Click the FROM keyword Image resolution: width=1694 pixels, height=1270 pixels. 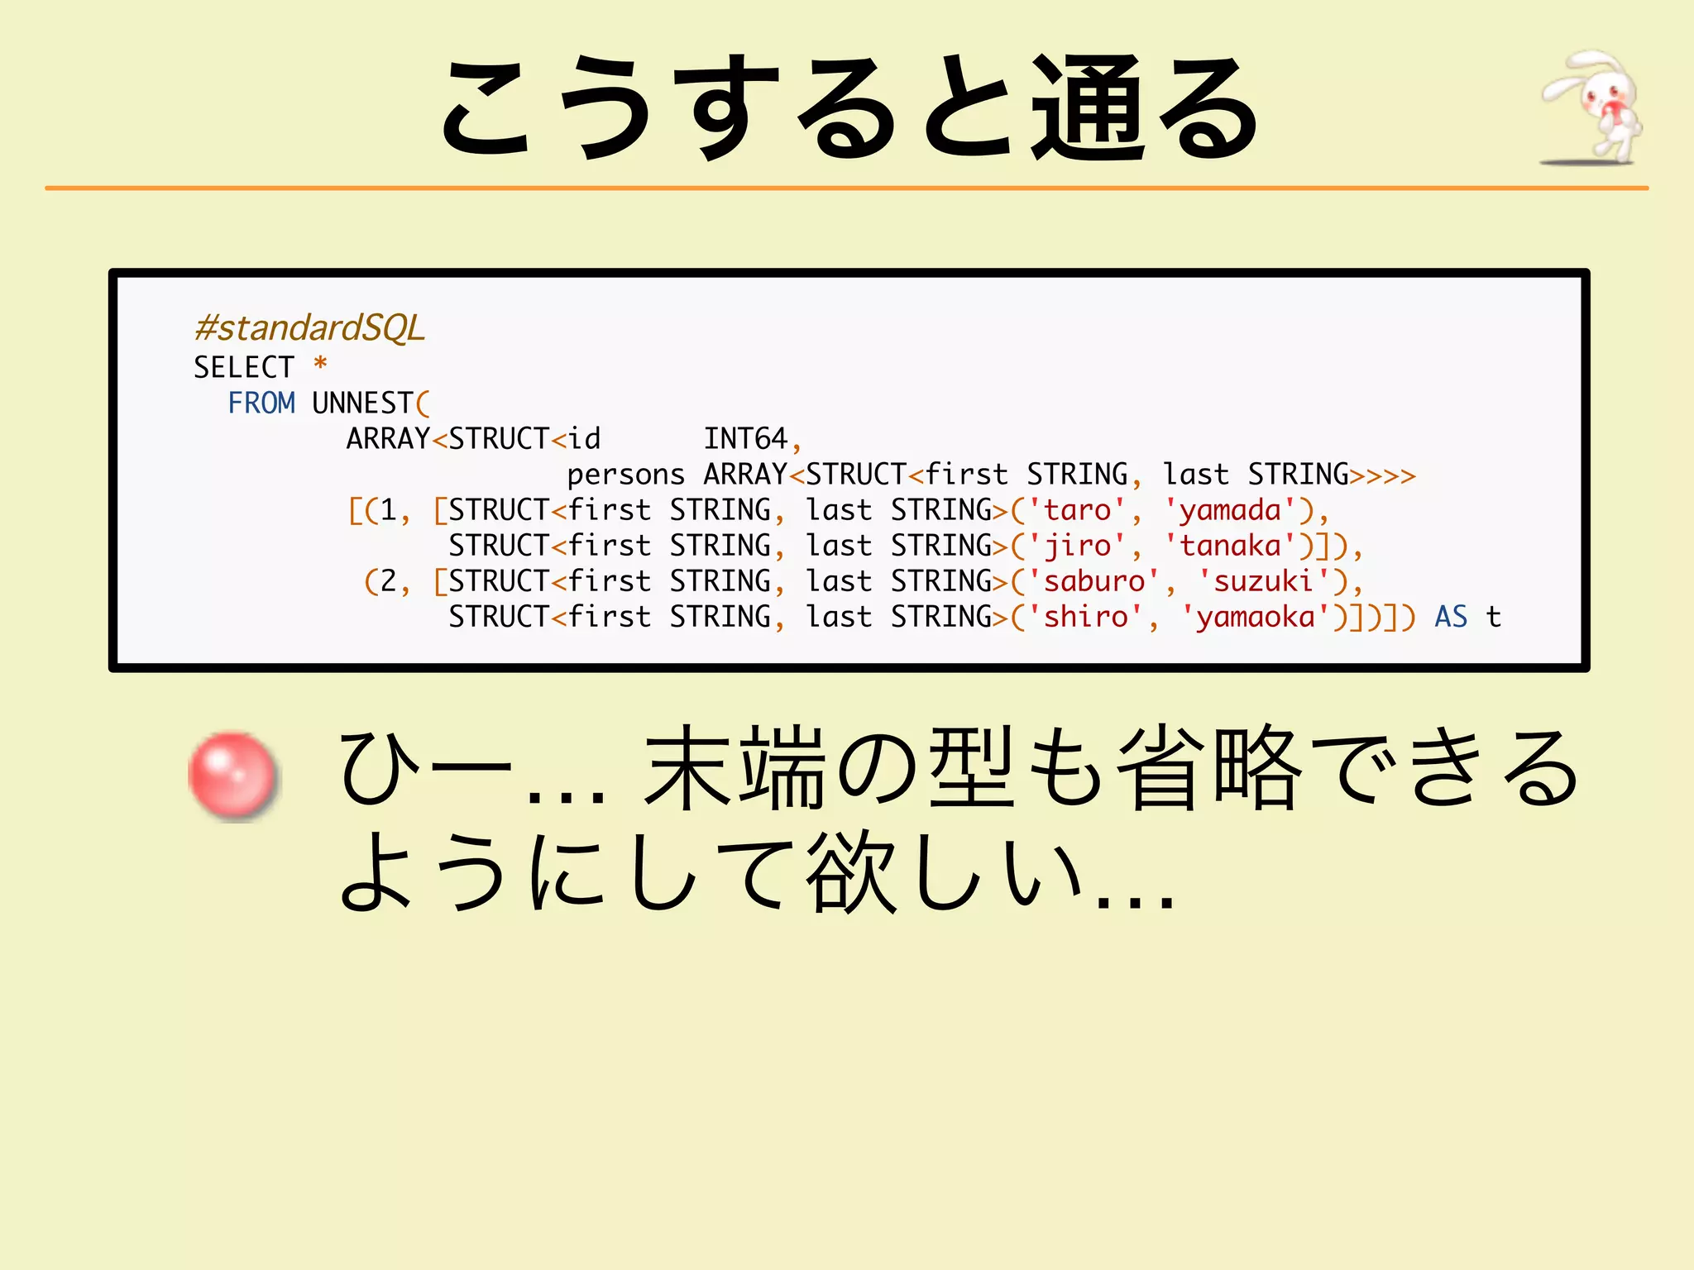[261, 403]
